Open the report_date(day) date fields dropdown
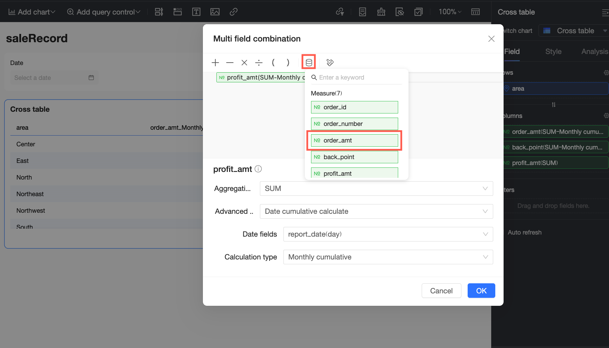 pos(388,234)
